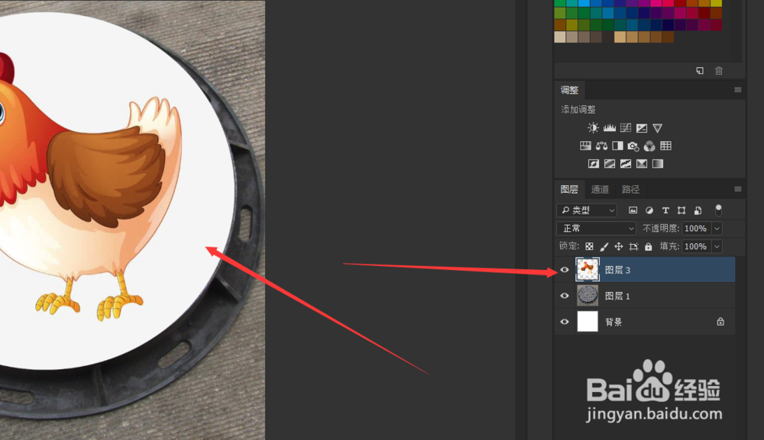Add a Curves adjustment layer

coord(626,128)
